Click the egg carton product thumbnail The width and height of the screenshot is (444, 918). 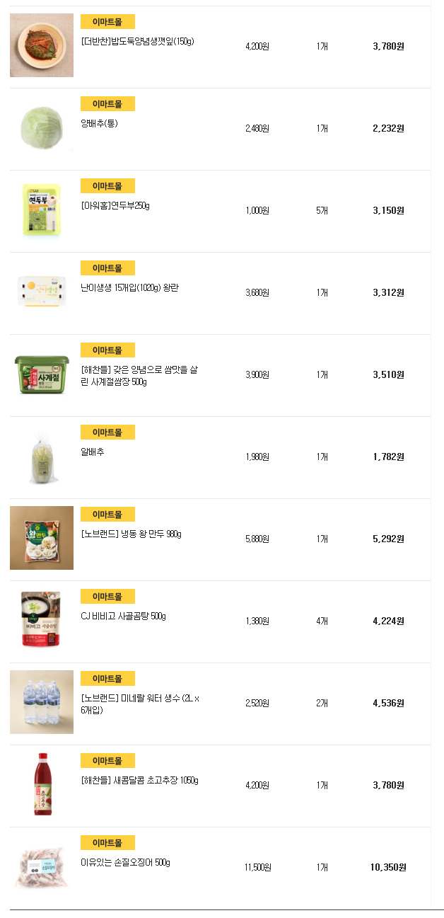click(x=42, y=292)
